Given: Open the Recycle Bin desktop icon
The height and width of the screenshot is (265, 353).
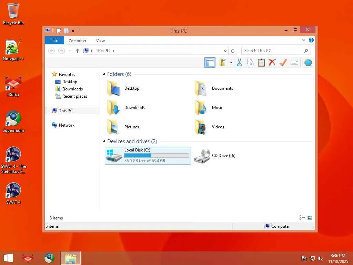Looking at the screenshot, I should [x=13, y=14].
